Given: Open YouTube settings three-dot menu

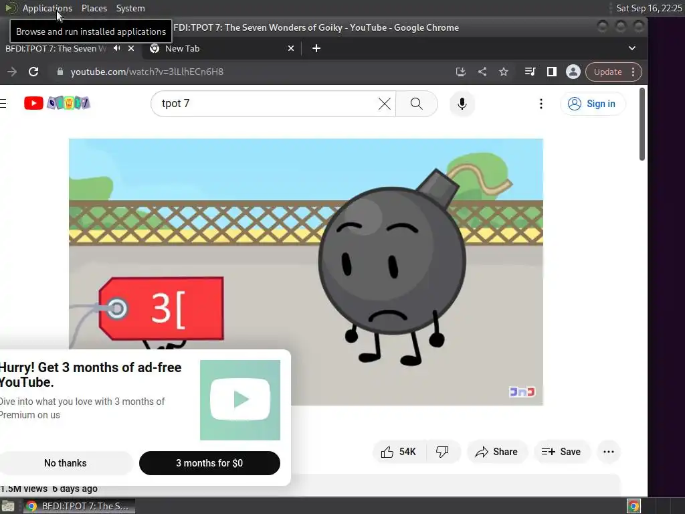Looking at the screenshot, I should (x=541, y=104).
